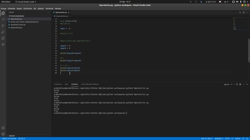Image resolution: width=250 pixels, height=140 pixels.
Task: Open the Terminal menu
Action: [x=49, y=9]
